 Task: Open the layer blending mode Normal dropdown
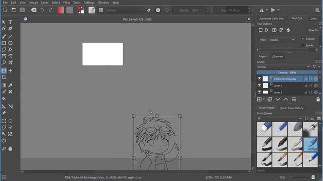pos(283,67)
